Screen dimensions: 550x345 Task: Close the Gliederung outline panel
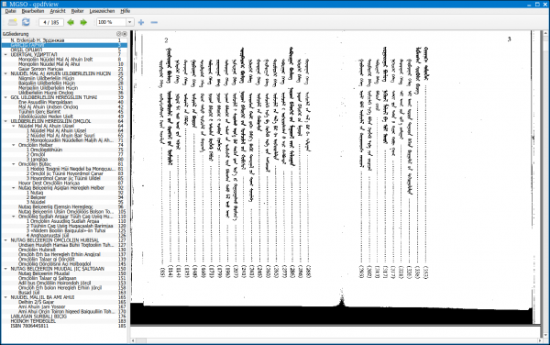(124, 34)
